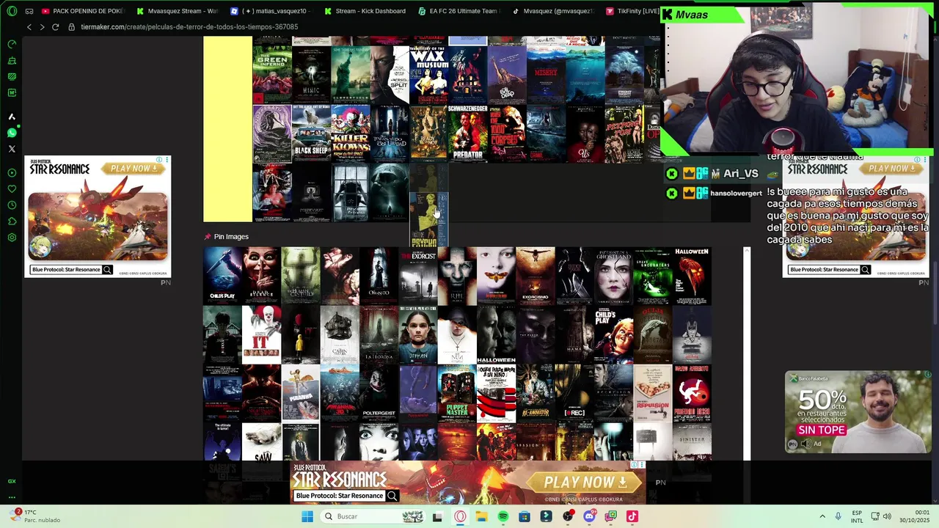939x528 pixels.
Task: Open Opera GX from the taskbar
Action: [460, 516]
